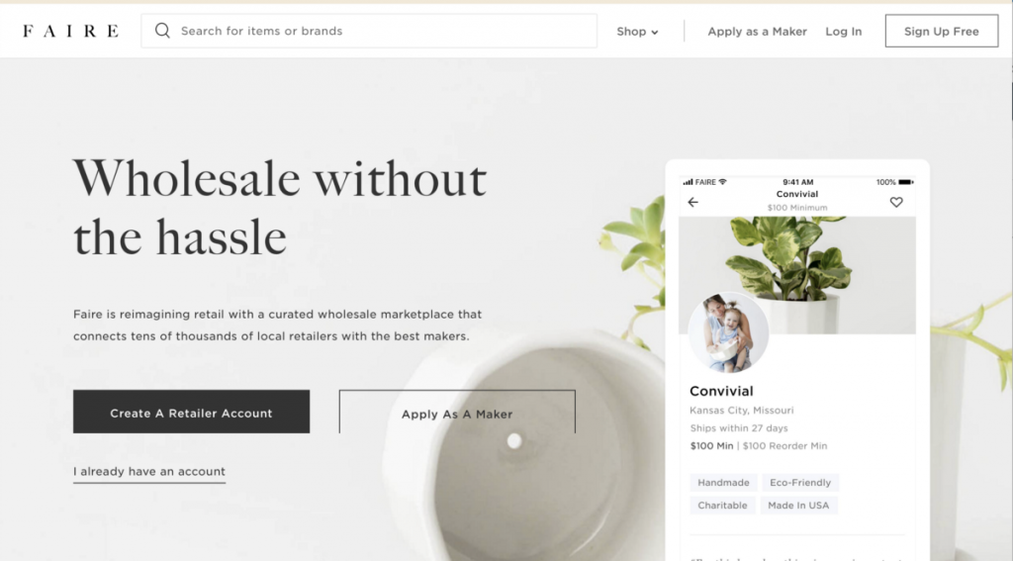Open Apply as a Maker in header
The width and height of the screenshot is (1013, 561).
point(757,31)
